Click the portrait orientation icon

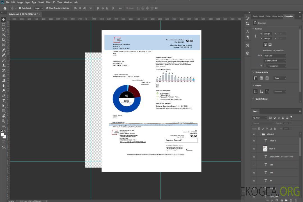pos(265,45)
